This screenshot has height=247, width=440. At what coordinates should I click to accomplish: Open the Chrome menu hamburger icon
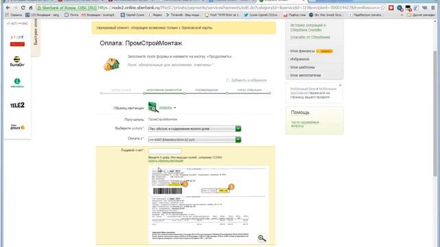[433, 8]
